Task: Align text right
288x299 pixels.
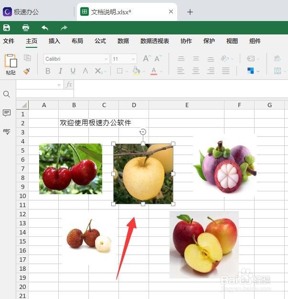Action: point(211,71)
